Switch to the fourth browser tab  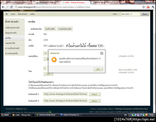point(103,3)
